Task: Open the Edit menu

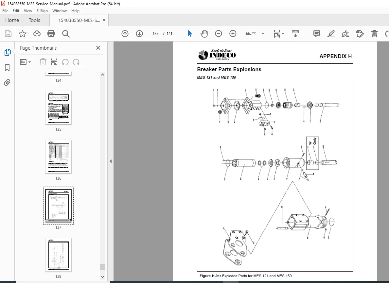Action: point(16,11)
